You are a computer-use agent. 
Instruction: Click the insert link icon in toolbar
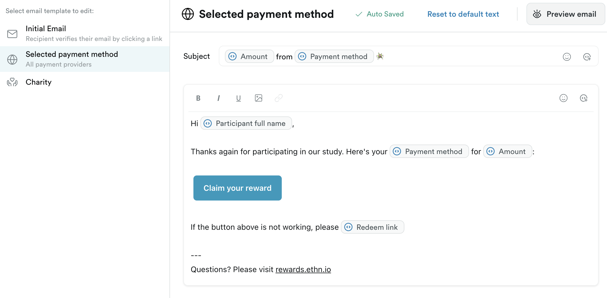click(279, 98)
